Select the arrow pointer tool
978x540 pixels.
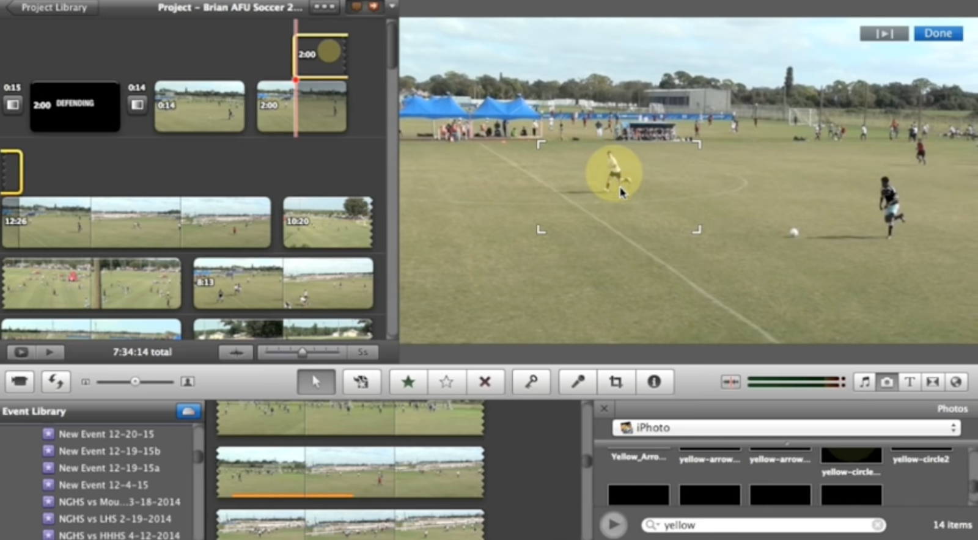click(315, 382)
